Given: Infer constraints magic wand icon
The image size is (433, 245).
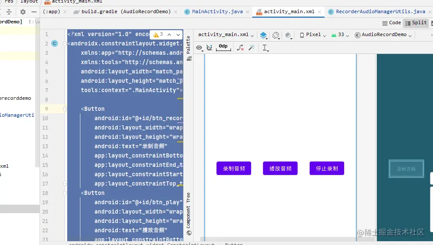Looking at the screenshot, I should tap(251, 48).
